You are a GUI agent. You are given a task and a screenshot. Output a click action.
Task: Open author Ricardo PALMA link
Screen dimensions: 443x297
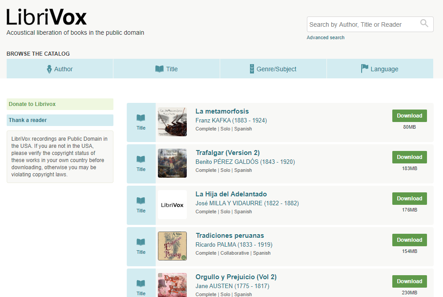coord(234,244)
